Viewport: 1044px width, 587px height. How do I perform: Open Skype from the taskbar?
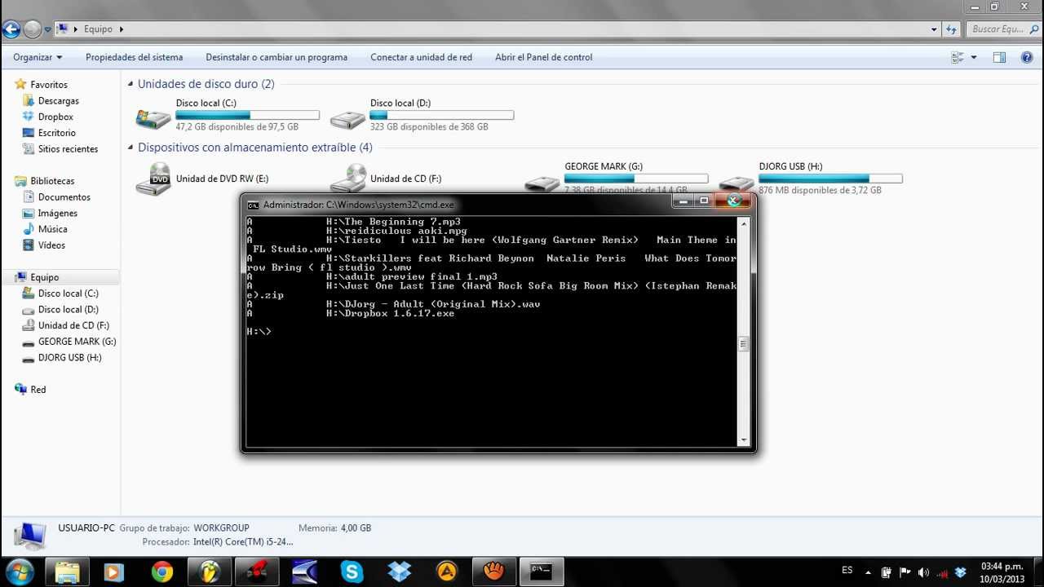352,572
